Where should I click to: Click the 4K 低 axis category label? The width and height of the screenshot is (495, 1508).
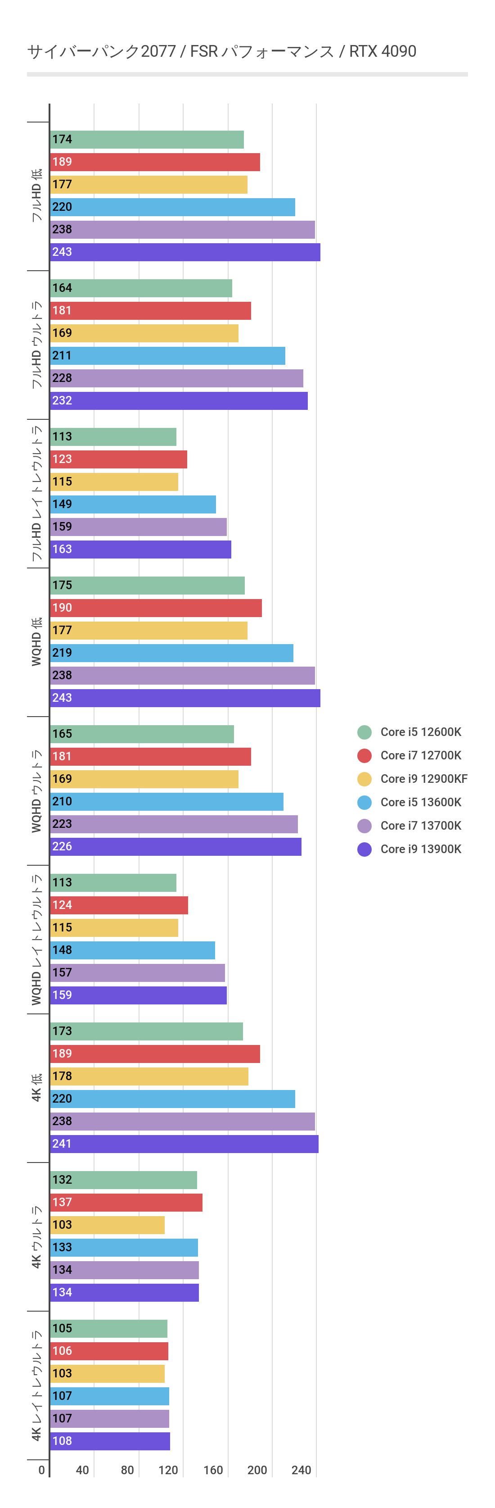pos(36,1088)
